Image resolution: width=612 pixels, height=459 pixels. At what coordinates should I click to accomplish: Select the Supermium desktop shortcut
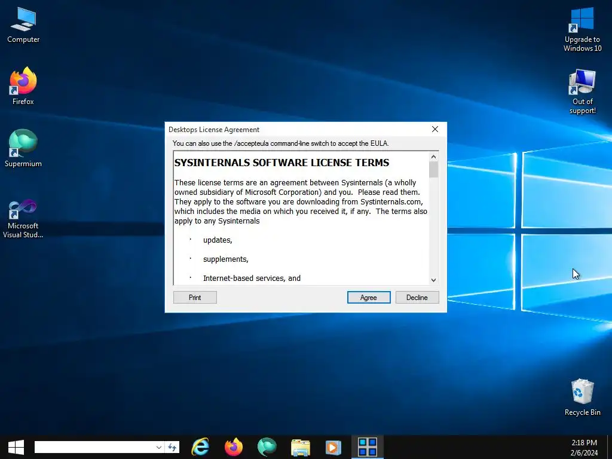tap(23, 148)
